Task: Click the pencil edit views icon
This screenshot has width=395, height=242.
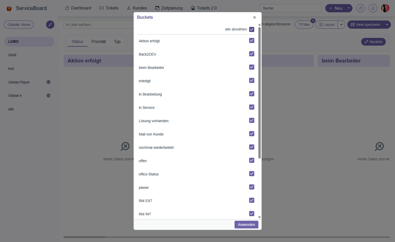Action: coord(50,25)
